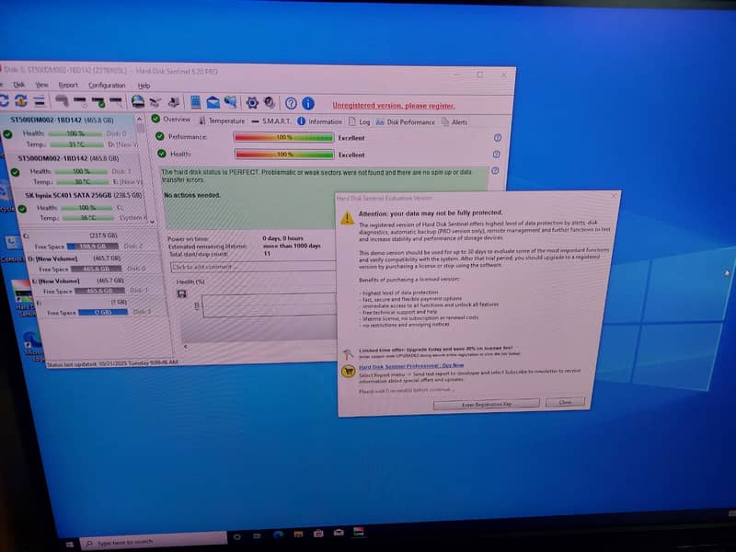Click the network computers toolbar icon

(231, 102)
